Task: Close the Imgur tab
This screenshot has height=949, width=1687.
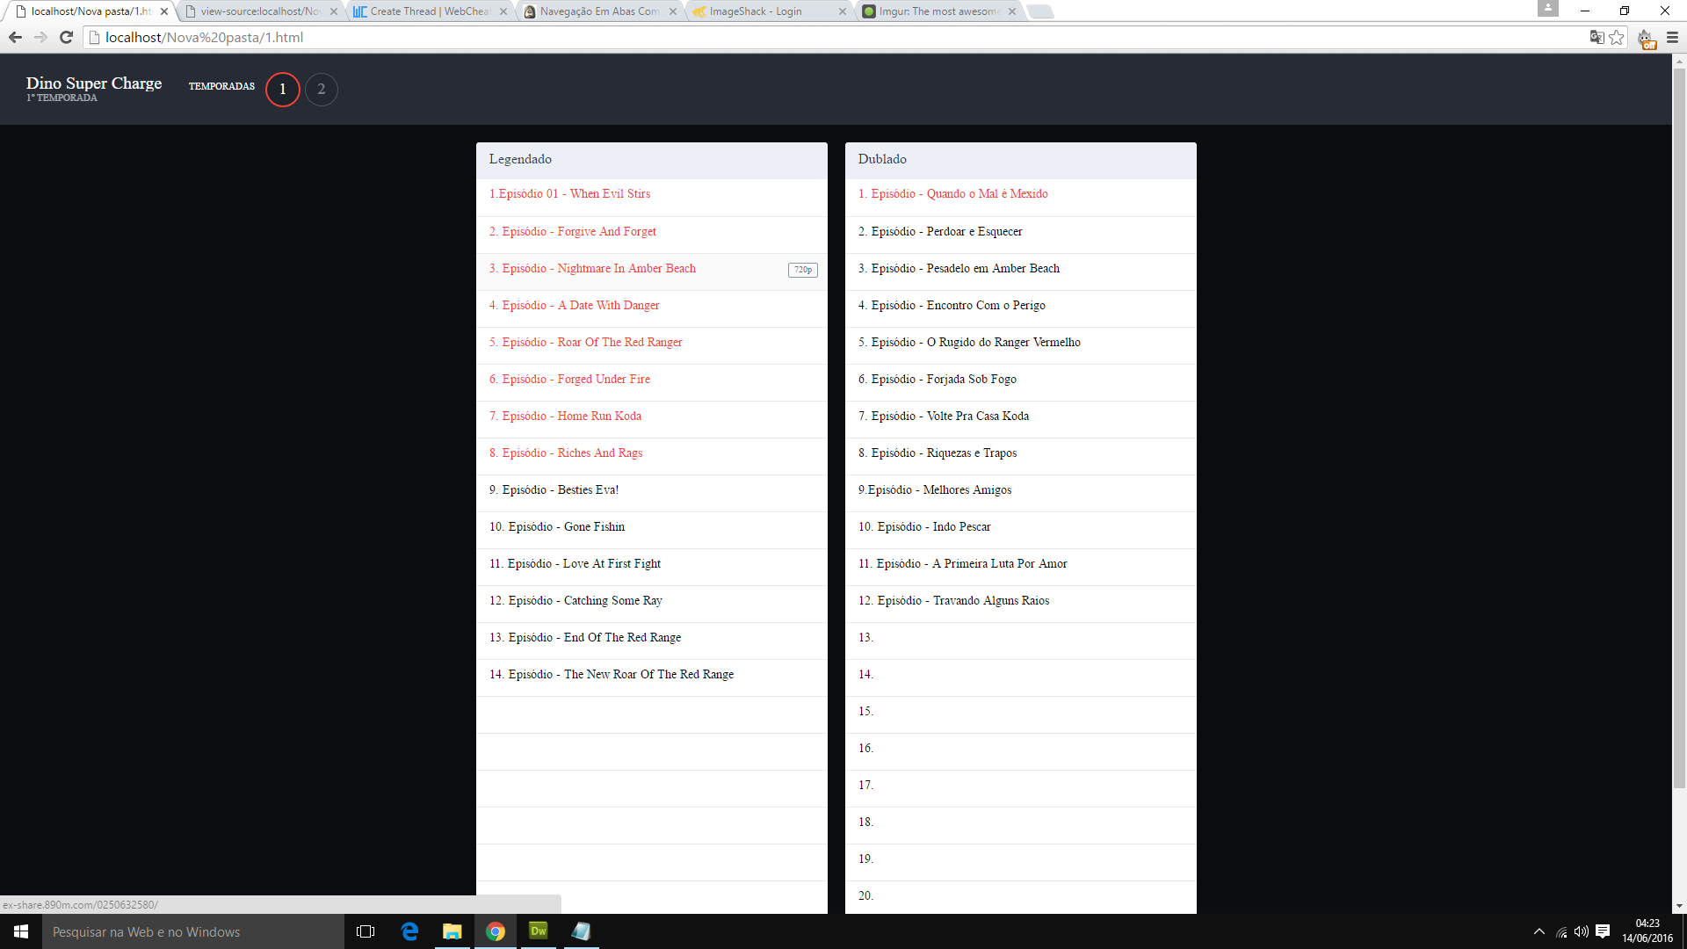Action: click(x=1012, y=11)
